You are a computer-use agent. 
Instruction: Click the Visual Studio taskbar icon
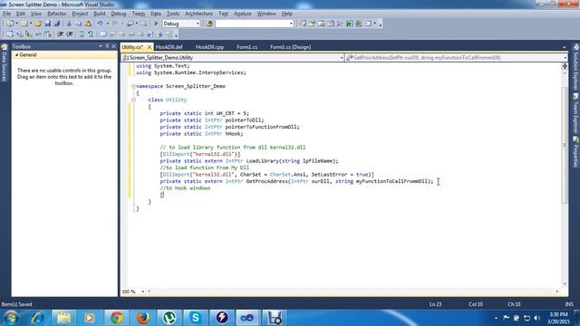(x=247, y=318)
